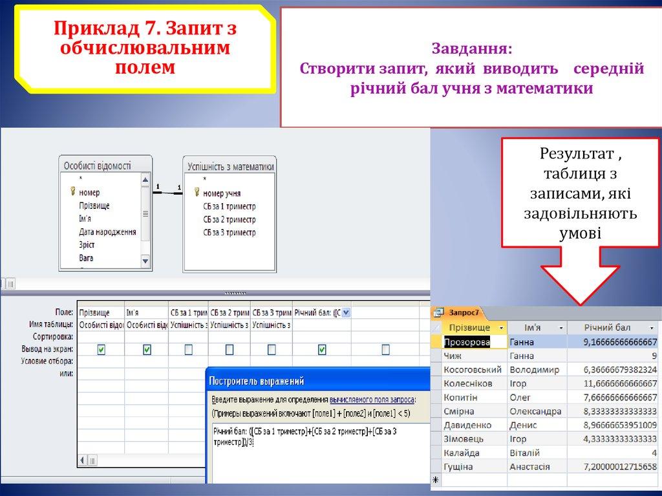
Task: Uncheck Вывод на экран for Прізвище column
Action: click(x=101, y=350)
